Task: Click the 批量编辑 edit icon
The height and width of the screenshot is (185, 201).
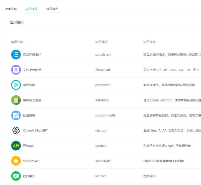Action: [16, 115]
